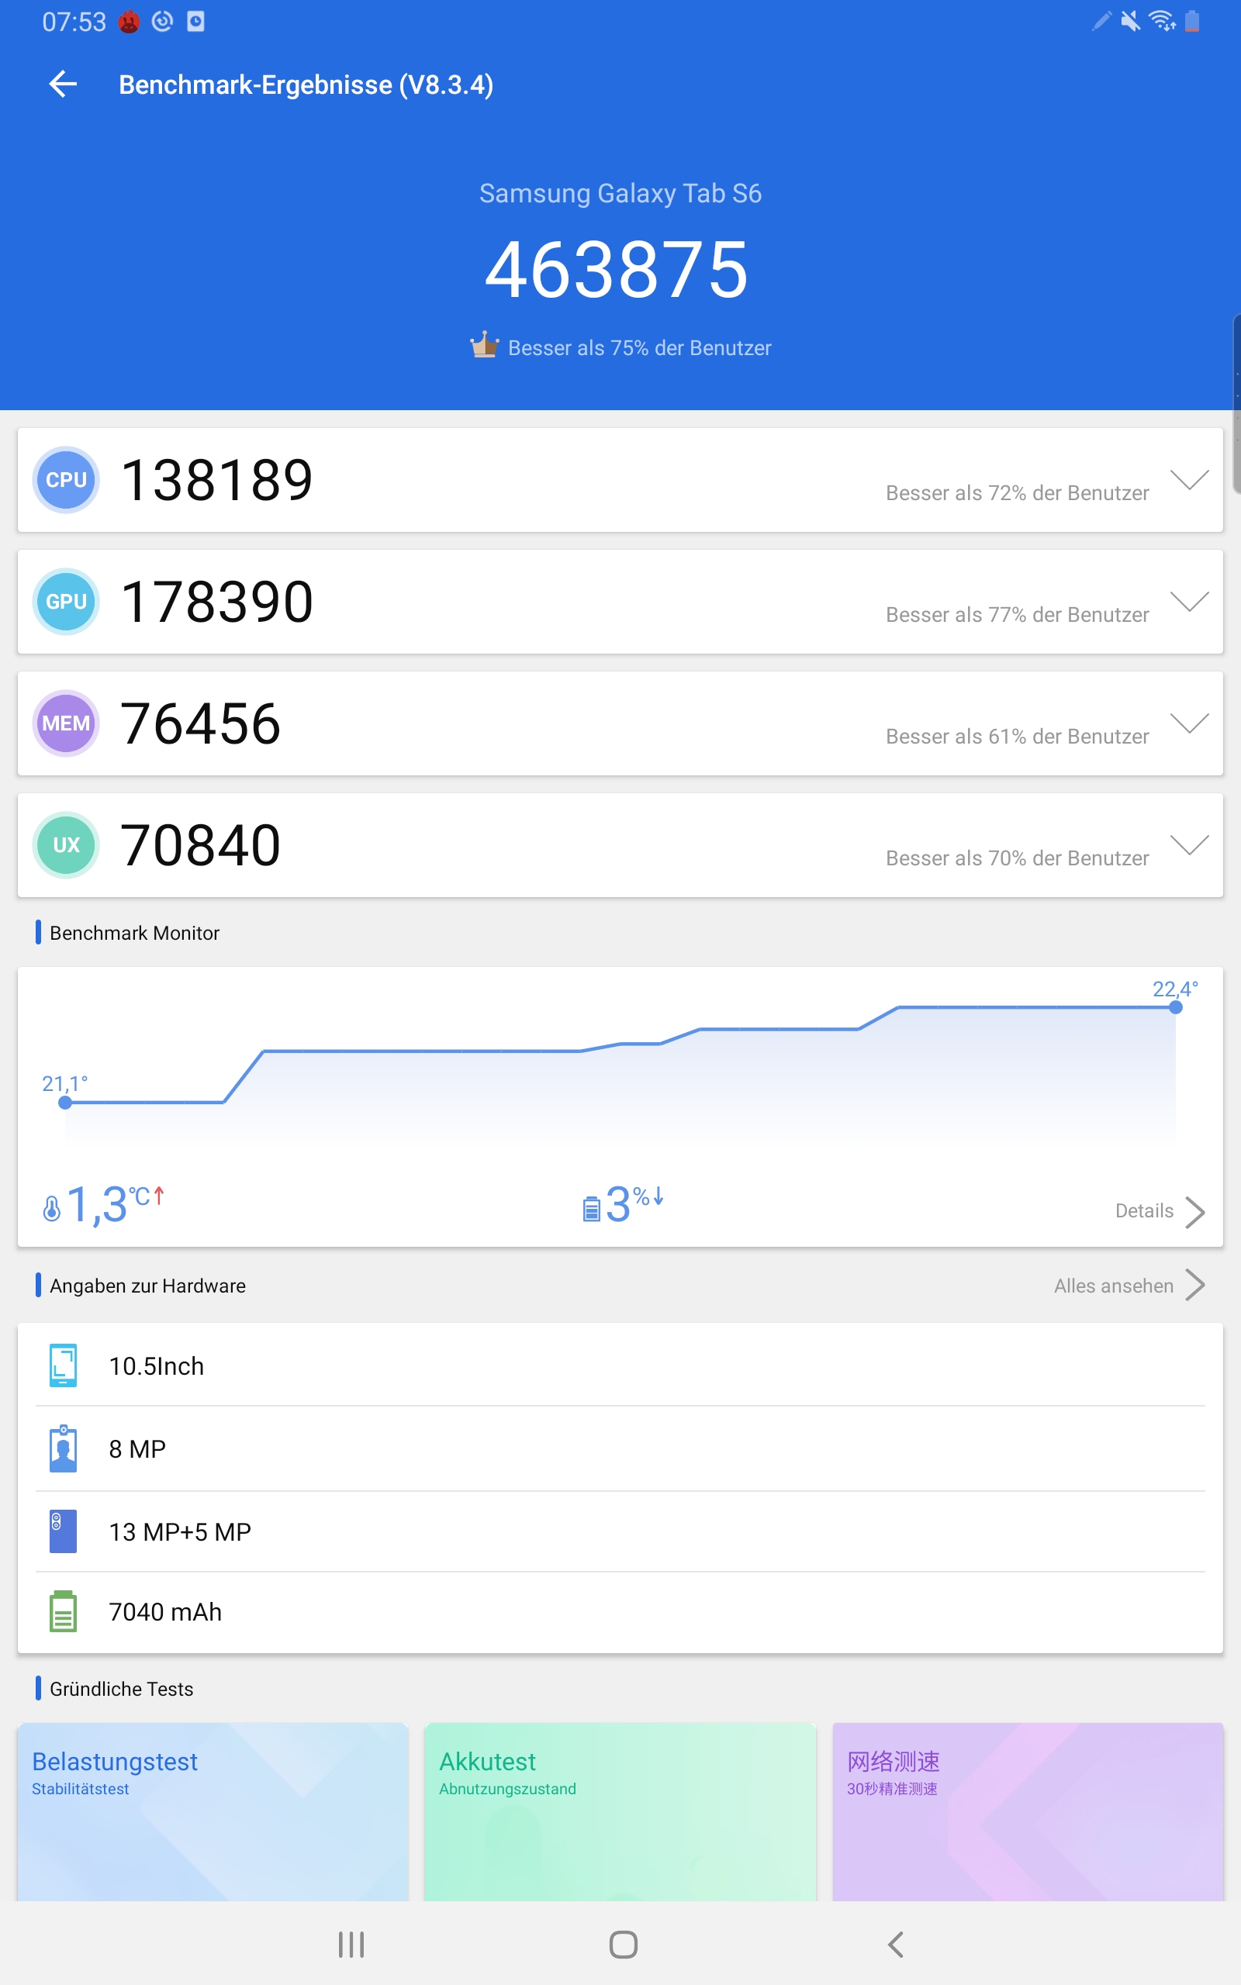The width and height of the screenshot is (1241, 1985).
Task: Open Alles ansehen hardware link
Action: [1129, 1286]
